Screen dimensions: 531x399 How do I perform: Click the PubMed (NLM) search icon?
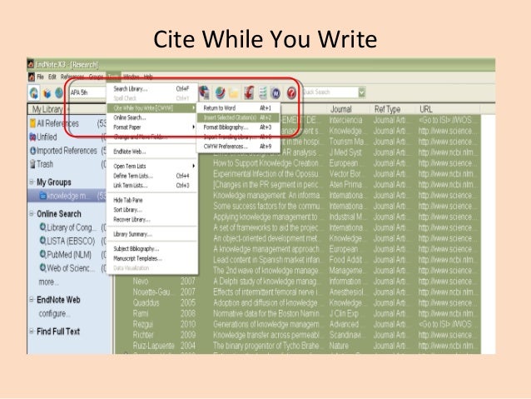[x=43, y=254]
